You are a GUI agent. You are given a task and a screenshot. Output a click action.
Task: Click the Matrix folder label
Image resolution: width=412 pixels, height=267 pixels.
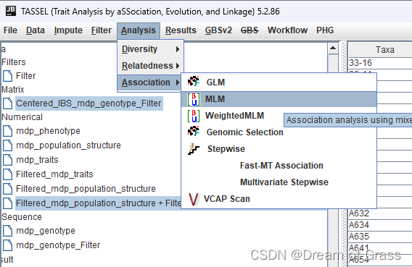(13, 90)
